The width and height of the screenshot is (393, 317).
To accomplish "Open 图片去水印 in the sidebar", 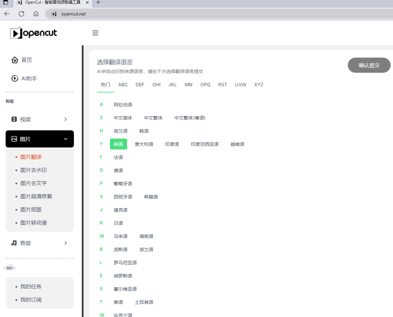I will [33, 170].
